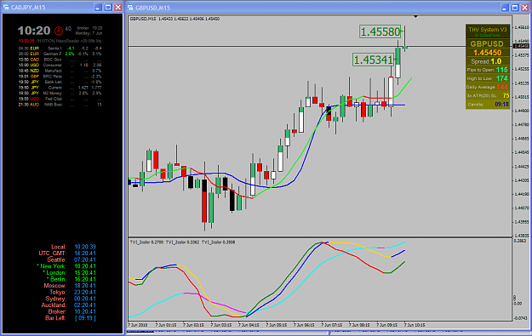Viewport: 532px width, 336px height.
Task: Click the chart shift triangle marker at chart top
Action: coord(415,16)
